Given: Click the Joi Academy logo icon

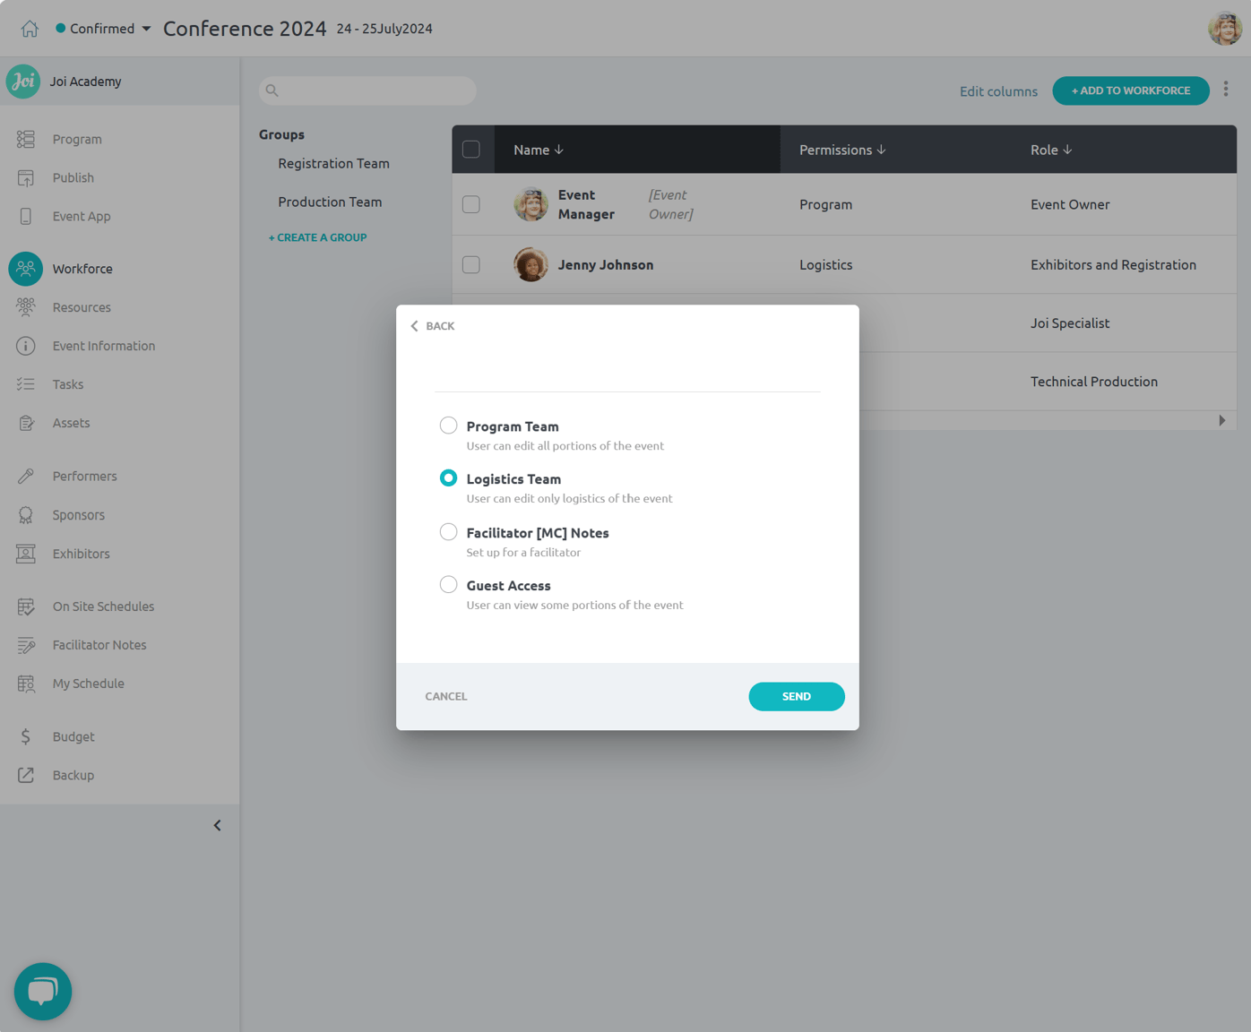Looking at the screenshot, I should coord(22,82).
